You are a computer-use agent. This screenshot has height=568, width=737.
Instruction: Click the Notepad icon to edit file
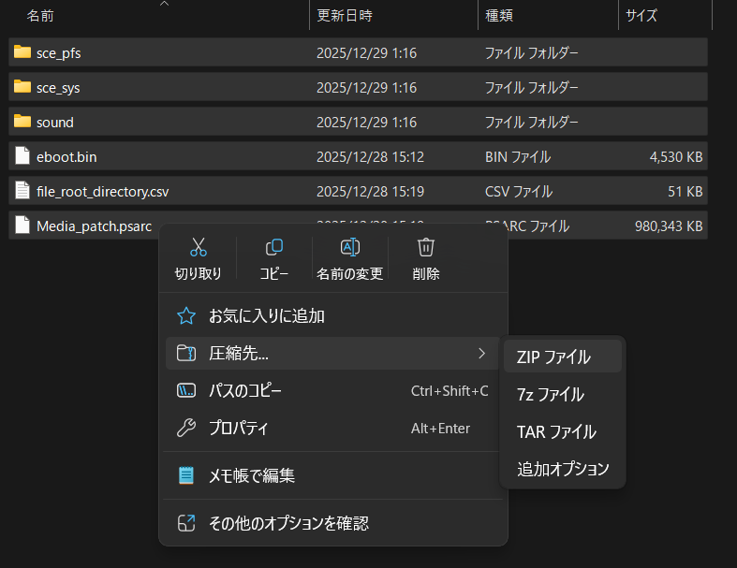(x=186, y=475)
